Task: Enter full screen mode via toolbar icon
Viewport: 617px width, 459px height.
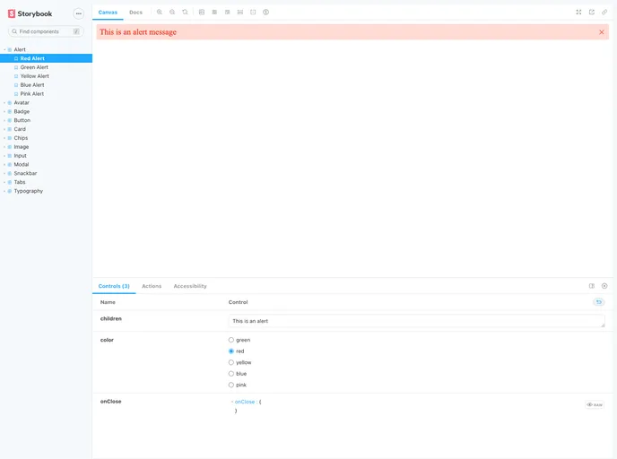Action: [x=578, y=12]
